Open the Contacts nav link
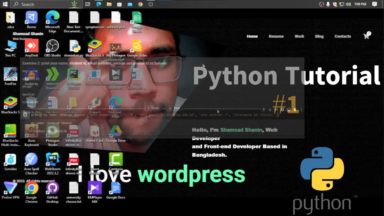384x216 pixels. (343, 36)
